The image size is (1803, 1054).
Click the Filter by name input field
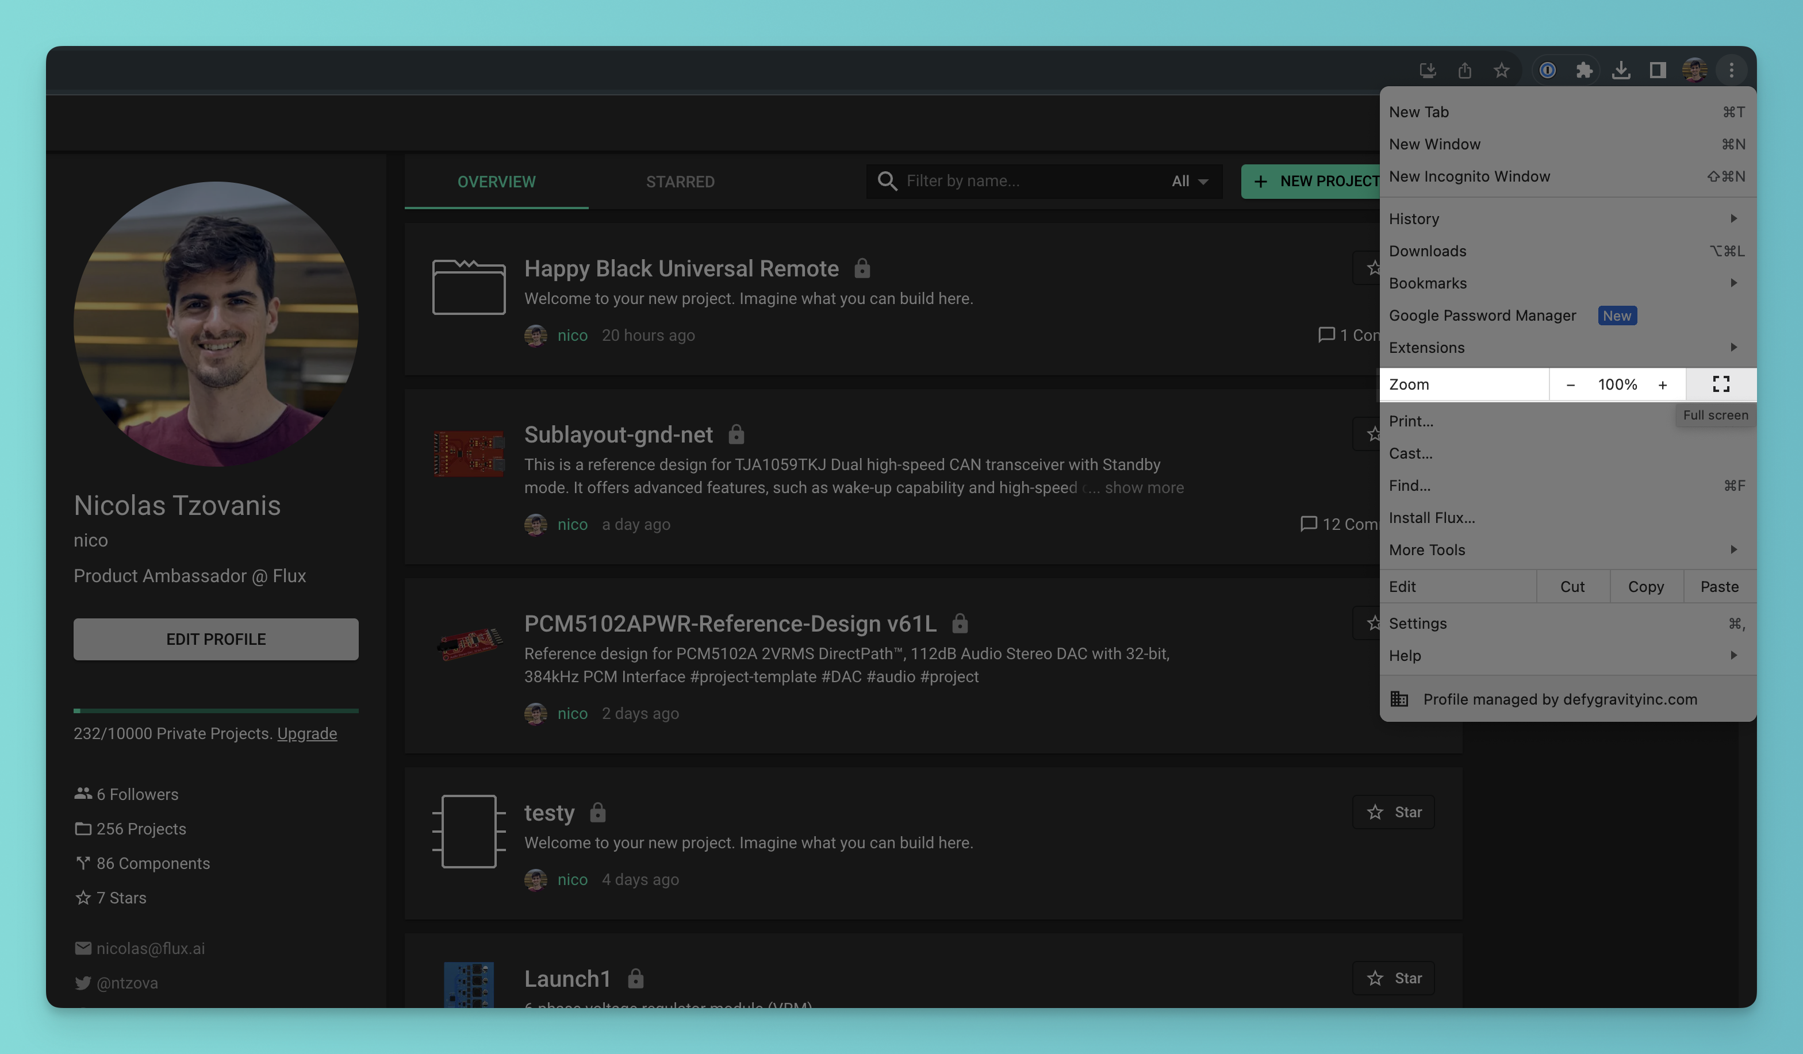(x=1030, y=181)
